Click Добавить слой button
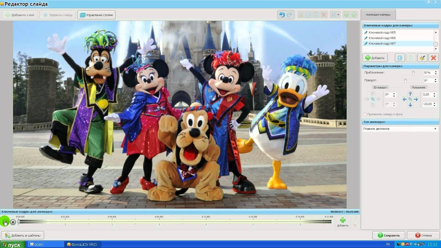This screenshot has height=248, width=441. (x=19, y=15)
